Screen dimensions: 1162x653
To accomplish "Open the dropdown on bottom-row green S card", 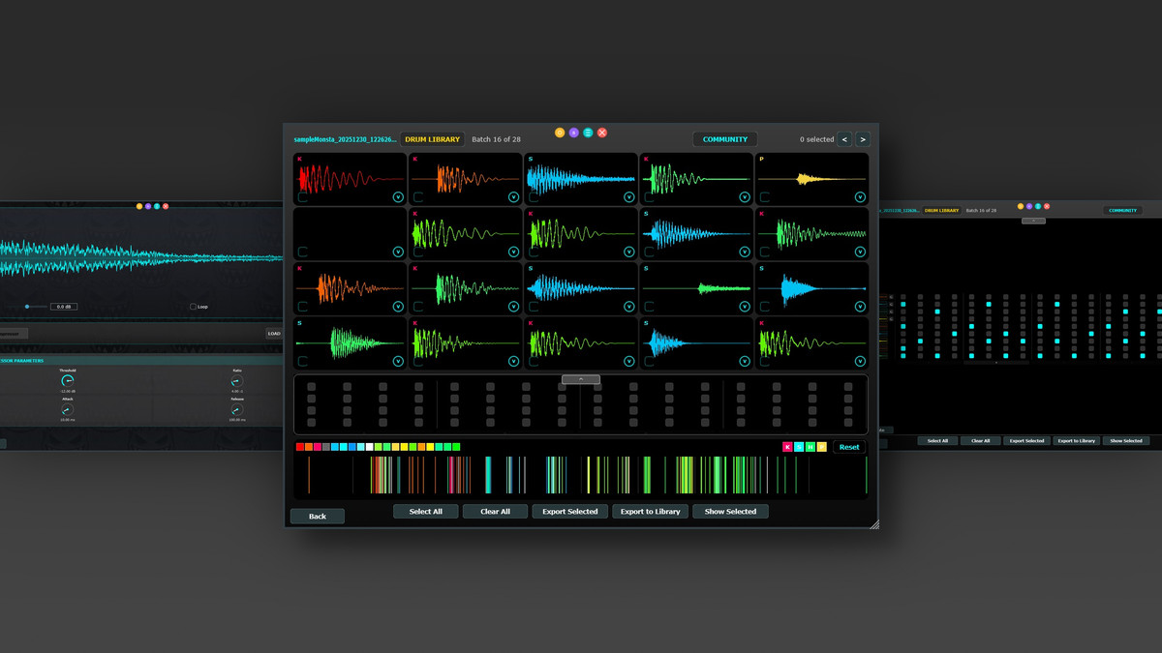I will (x=398, y=361).
